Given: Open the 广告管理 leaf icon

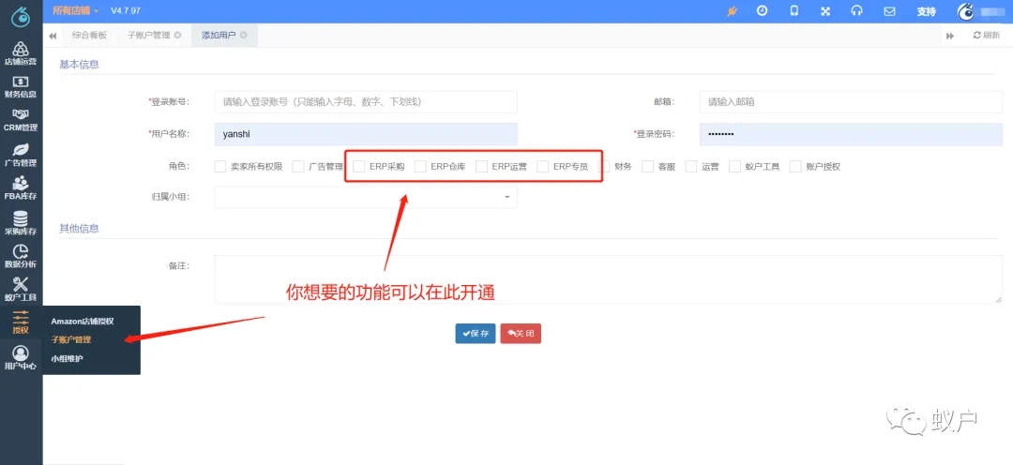Looking at the screenshot, I should pyautogui.click(x=21, y=155).
